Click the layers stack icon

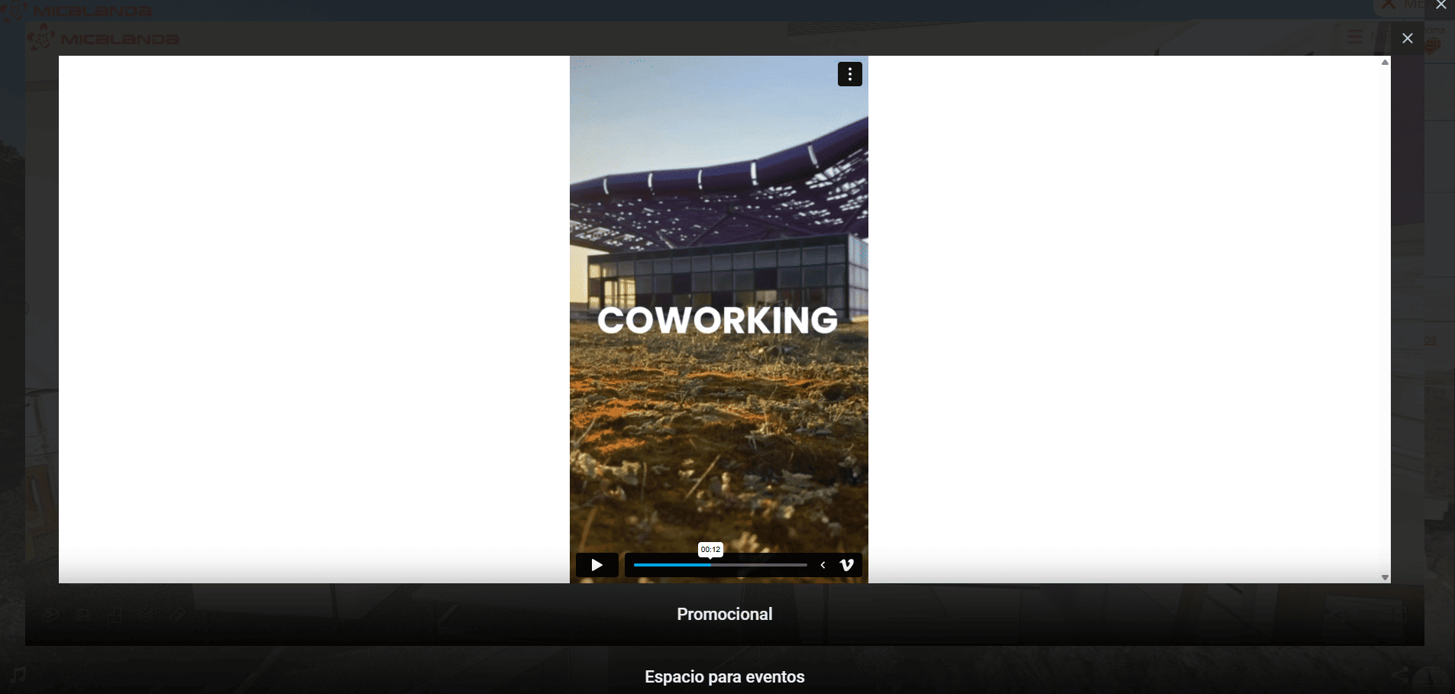[146, 614]
